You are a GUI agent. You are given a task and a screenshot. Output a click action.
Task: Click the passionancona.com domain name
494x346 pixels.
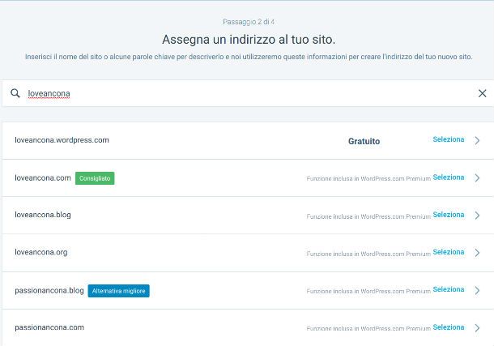point(49,327)
